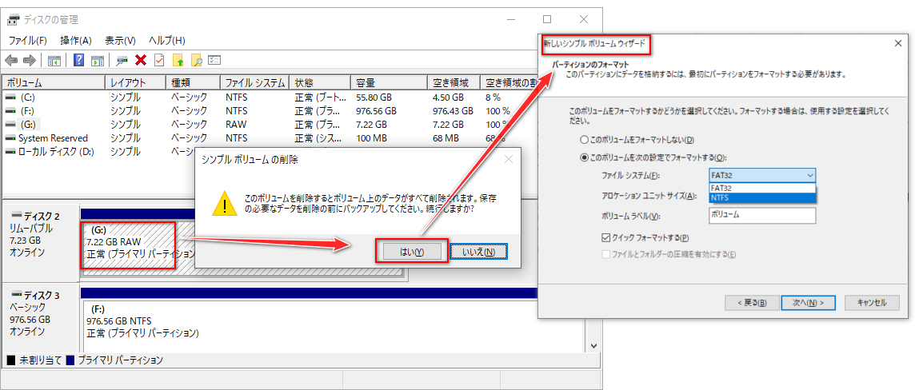Click the 100 MB capacity cell
The height and width of the screenshot is (390, 915).
tap(370, 138)
